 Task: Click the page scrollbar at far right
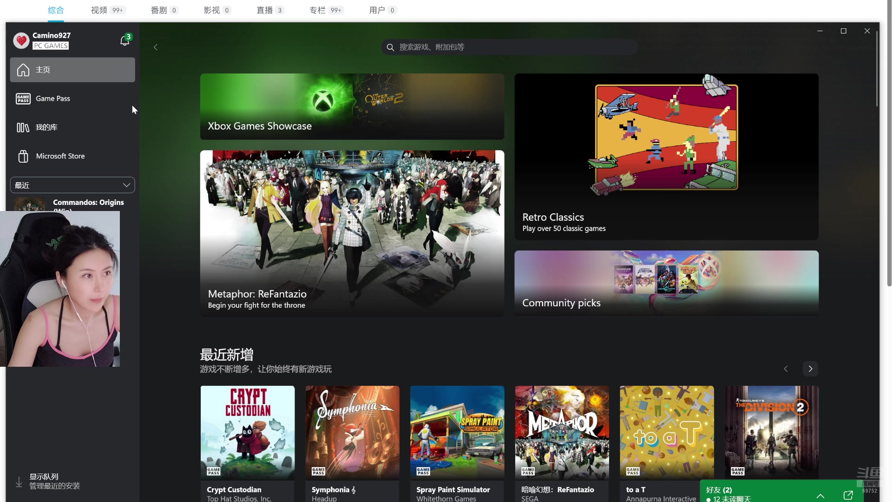coord(889,143)
